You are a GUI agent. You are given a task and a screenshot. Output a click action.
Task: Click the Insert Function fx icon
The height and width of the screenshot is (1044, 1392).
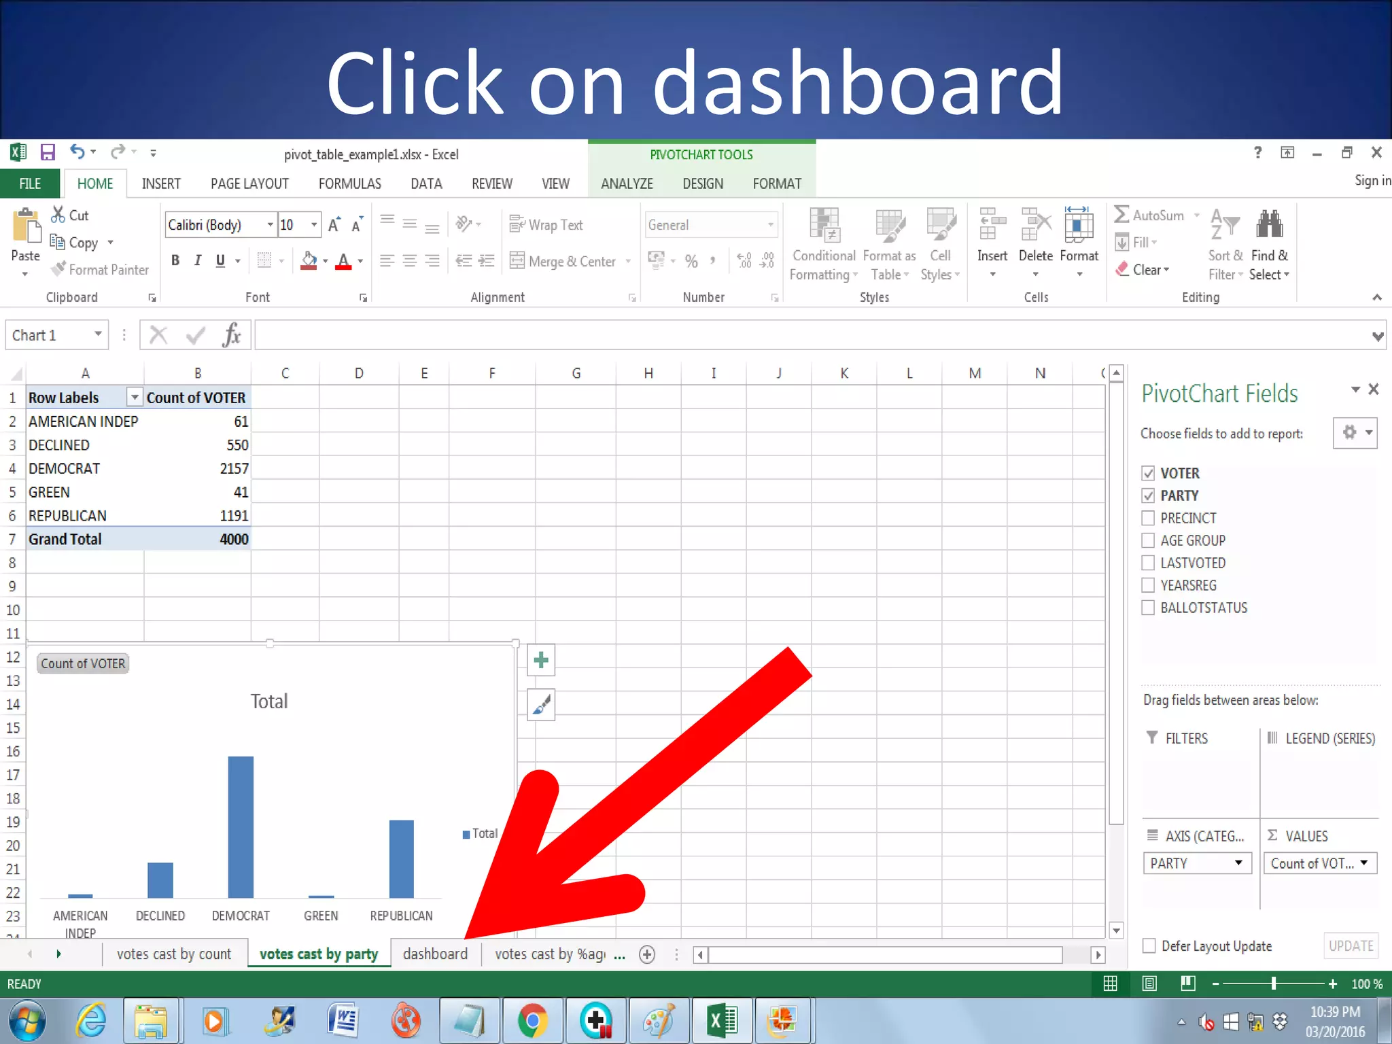pyautogui.click(x=232, y=335)
